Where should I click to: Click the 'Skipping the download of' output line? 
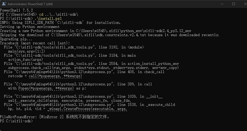[110, 35]
